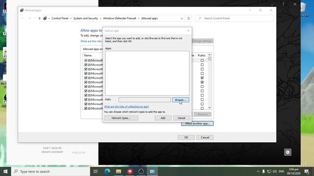
Task: Click the microphone icon in system tray
Action: [x=263, y=172]
